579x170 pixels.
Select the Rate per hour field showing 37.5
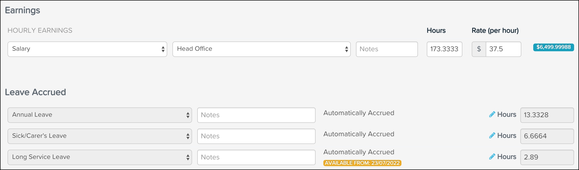(503, 49)
